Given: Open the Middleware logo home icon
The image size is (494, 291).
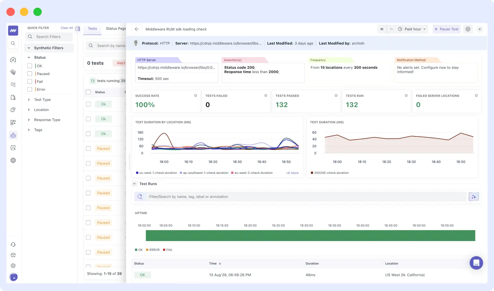Looking at the screenshot, I should coord(13,31).
